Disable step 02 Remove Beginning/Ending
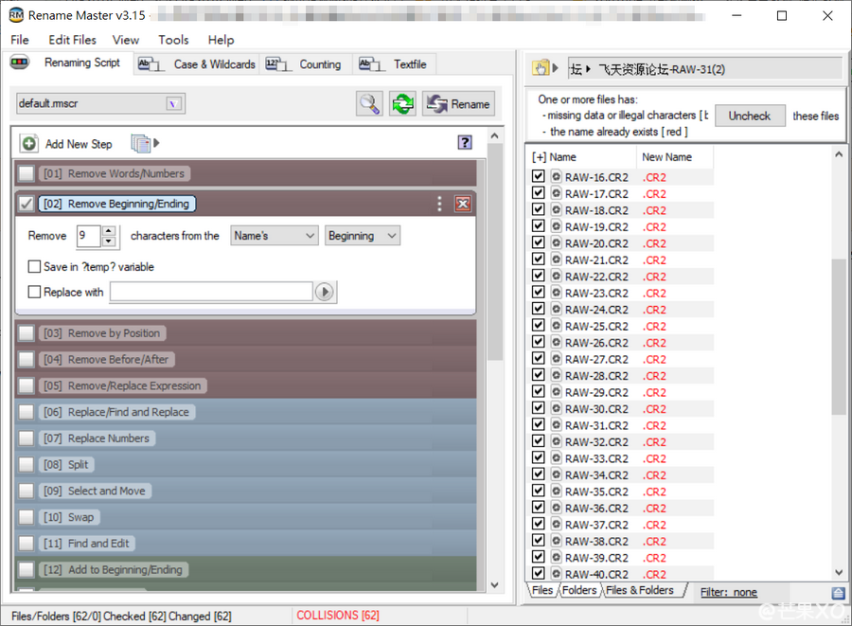Screen dimensions: 852x626 click(27, 204)
